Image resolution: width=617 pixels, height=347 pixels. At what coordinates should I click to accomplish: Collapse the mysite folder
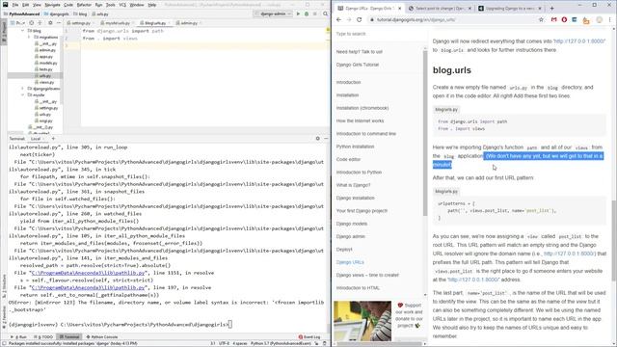pyautogui.click(x=23, y=94)
